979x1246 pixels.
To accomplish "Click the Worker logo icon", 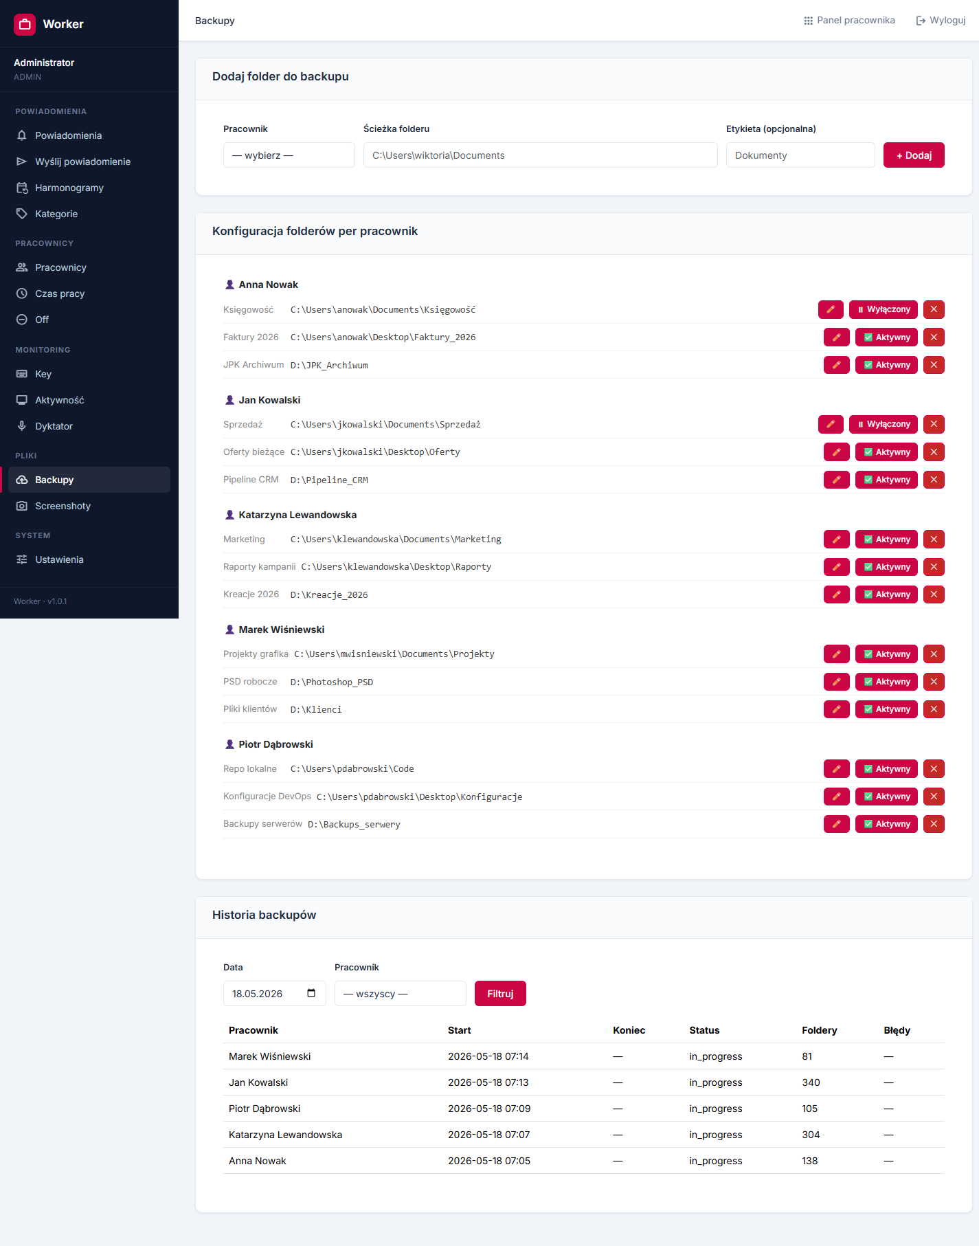I will pos(25,24).
